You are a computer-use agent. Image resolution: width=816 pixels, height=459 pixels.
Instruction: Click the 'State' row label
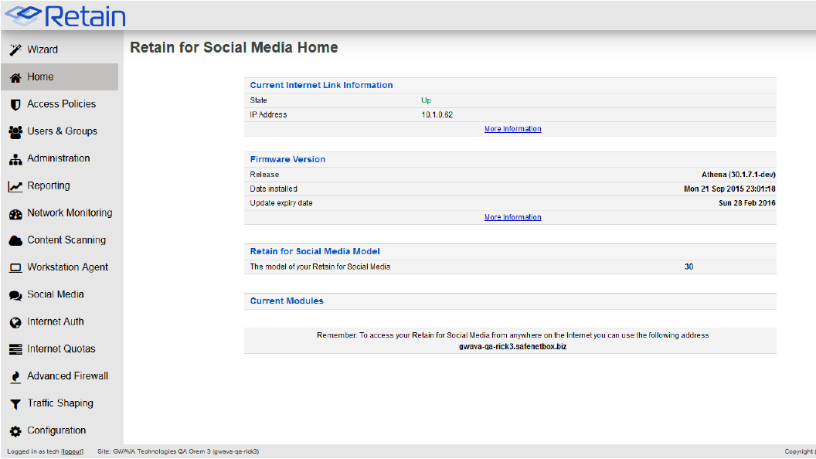tap(259, 100)
